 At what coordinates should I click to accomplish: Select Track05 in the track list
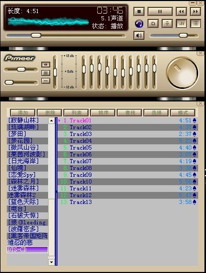coord(128,147)
